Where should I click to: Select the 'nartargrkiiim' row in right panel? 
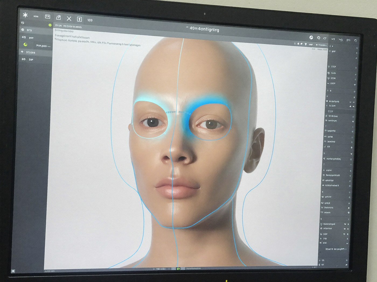click(338, 159)
